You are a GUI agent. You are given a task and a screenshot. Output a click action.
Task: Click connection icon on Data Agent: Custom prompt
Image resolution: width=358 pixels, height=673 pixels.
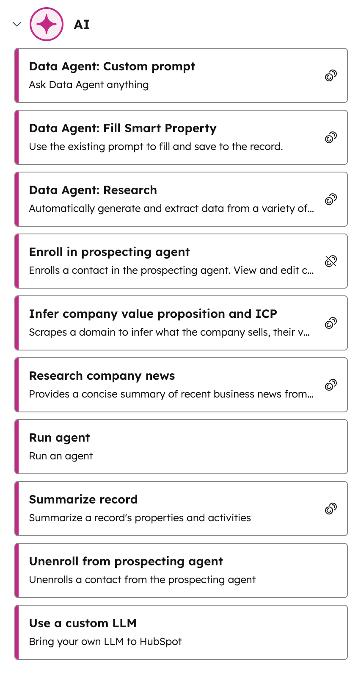[x=330, y=75]
